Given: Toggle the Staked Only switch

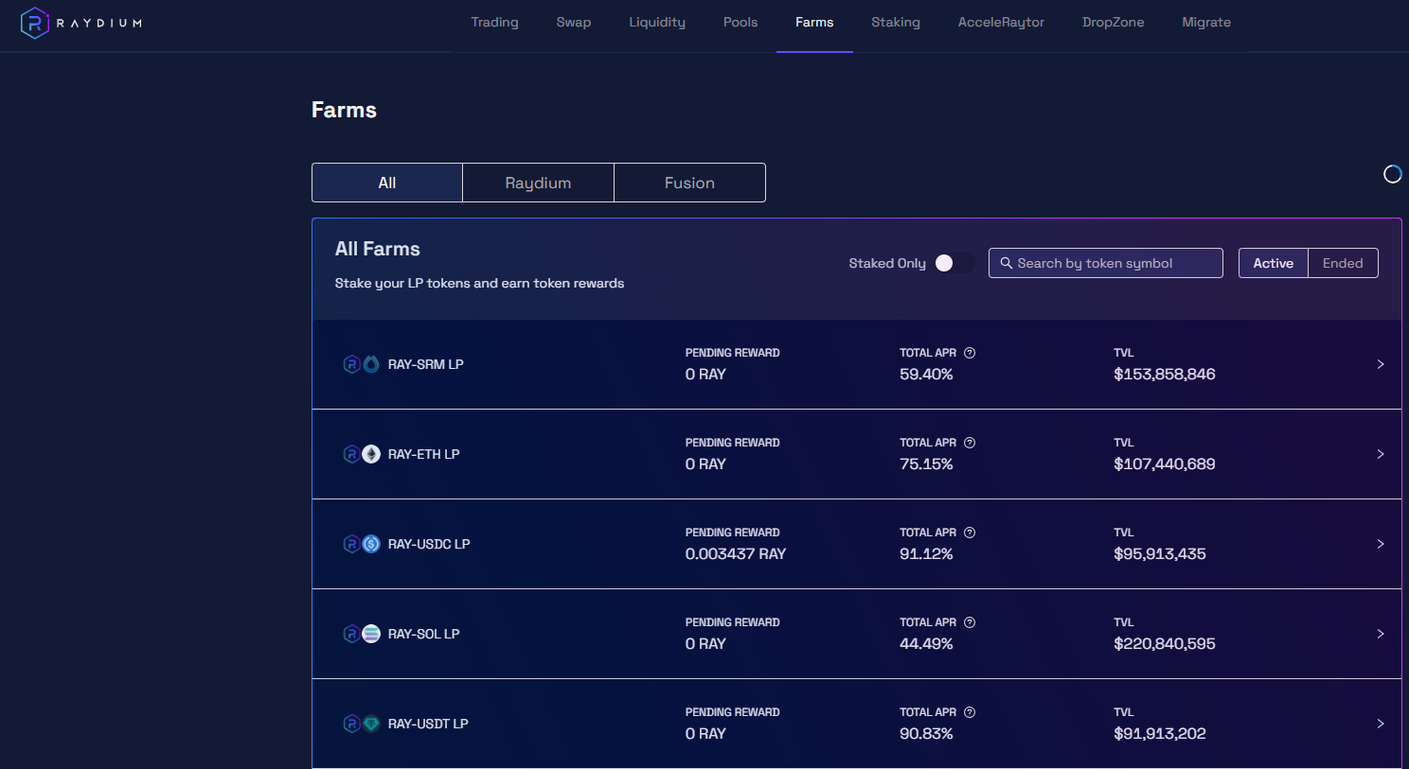Looking at the screenshot, I should coord(954,263).
